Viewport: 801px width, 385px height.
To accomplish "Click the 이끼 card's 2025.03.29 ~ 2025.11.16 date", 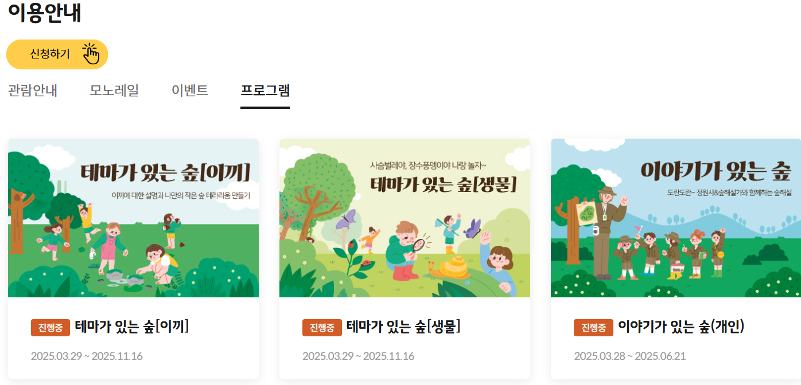I will click(x=87, y=356).
